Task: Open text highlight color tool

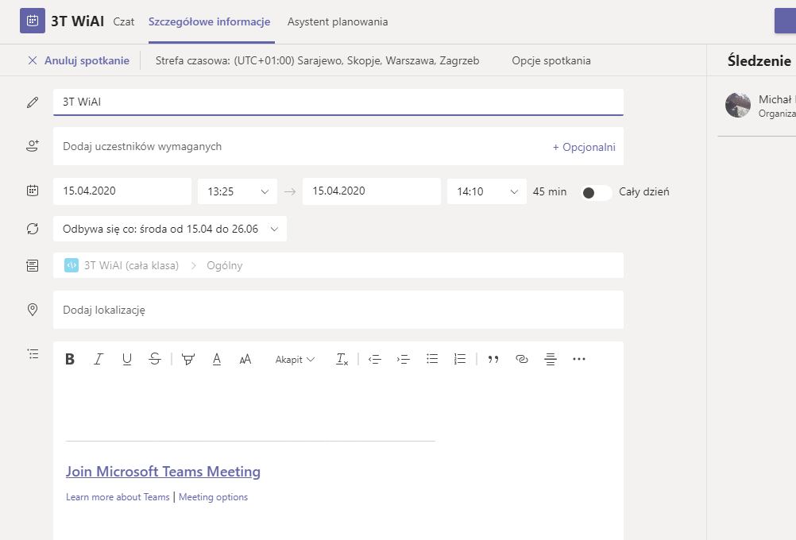Action: coord(187,359)
